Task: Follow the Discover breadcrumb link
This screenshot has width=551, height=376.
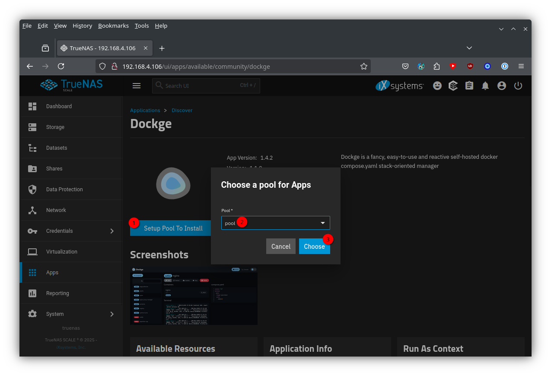Action: [x=182, y=110]
